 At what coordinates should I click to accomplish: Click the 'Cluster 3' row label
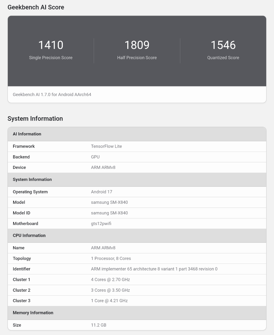[x=21, y=301]
